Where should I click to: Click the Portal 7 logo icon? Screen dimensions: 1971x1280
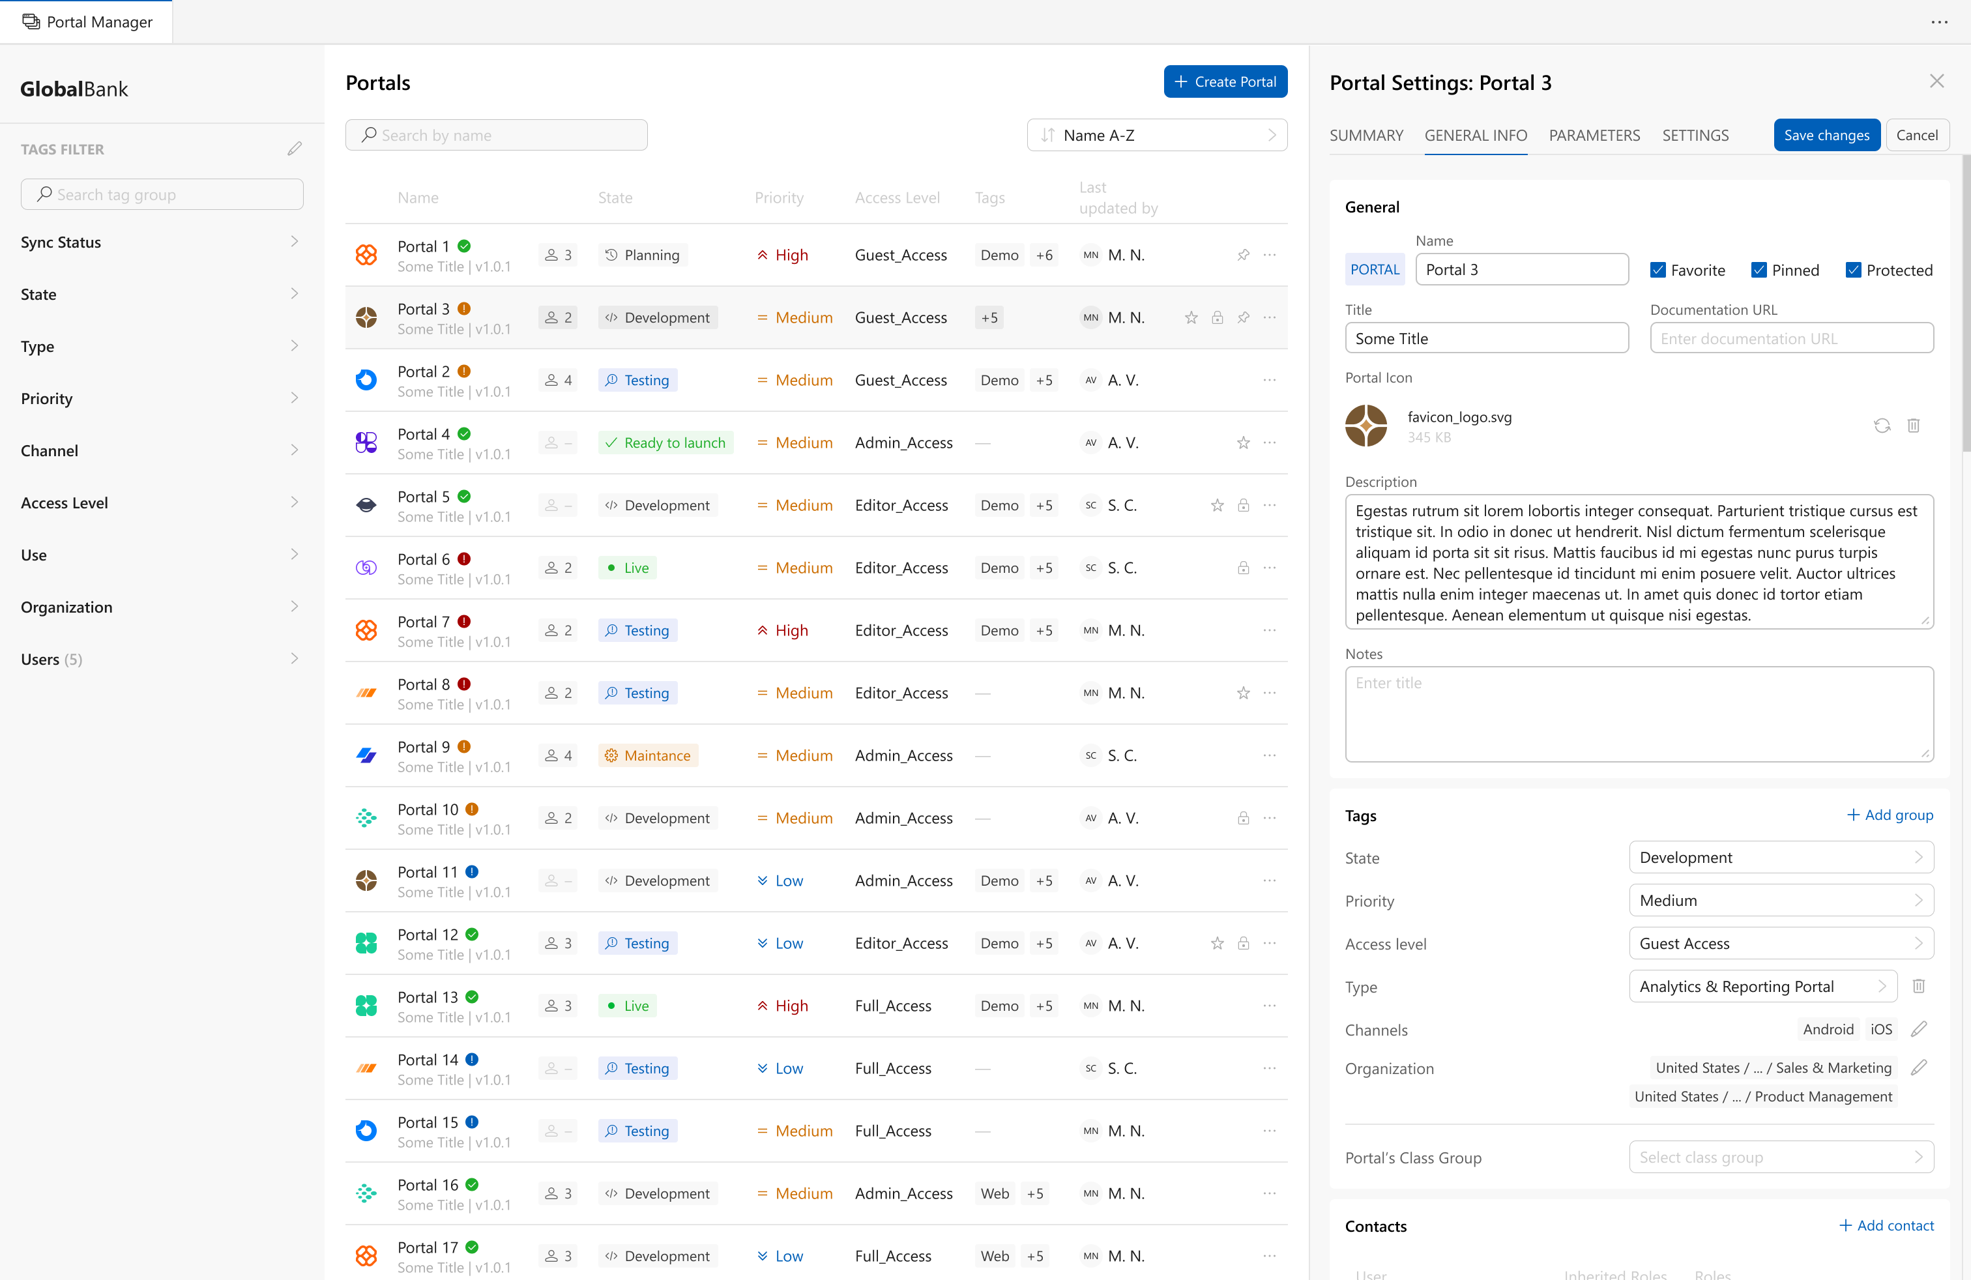tap(366, 631)
